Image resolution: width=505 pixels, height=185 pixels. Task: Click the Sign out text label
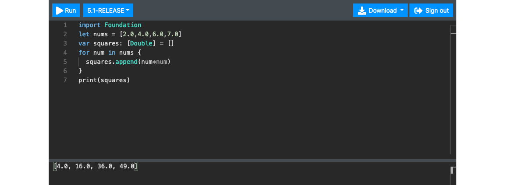(x=437, y=10)
